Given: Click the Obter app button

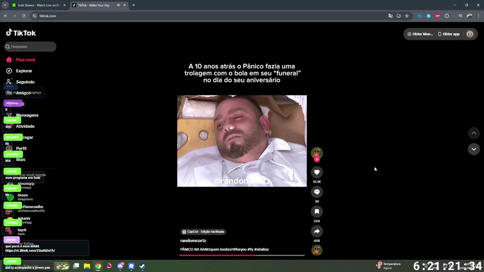Looking at the screenshot, I should pos(449,34).
